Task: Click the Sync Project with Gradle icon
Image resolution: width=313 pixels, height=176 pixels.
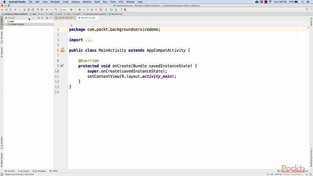Action: point(106,10)
